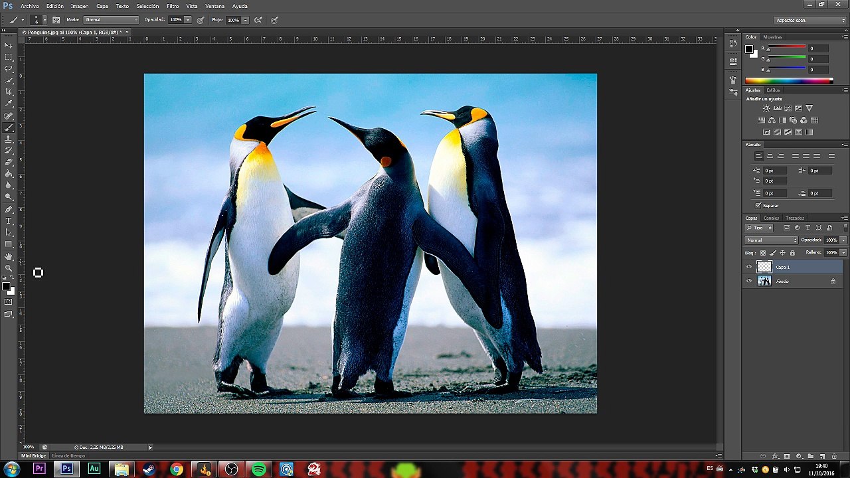Open the Filtro menu

[x=173, y=6]
